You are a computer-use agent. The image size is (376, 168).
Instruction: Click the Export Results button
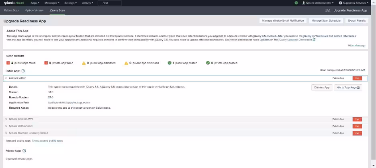[357, 20]
